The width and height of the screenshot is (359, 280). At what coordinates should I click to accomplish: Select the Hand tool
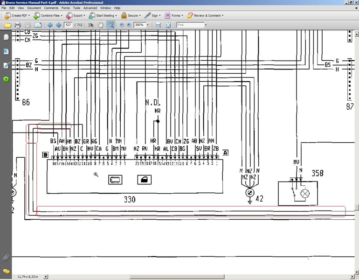pyautogui.click(x=101, y=25)
